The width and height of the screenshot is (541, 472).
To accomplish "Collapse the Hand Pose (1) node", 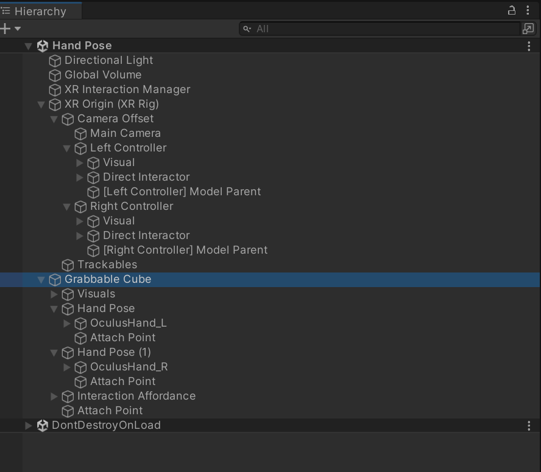I will click(x=54, y=353).
